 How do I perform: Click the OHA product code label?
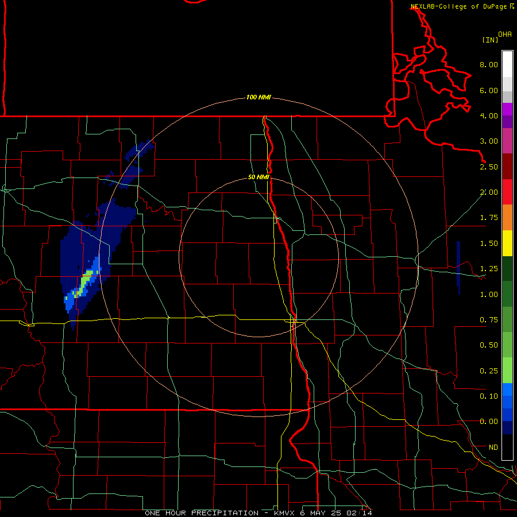coord(505,34)
